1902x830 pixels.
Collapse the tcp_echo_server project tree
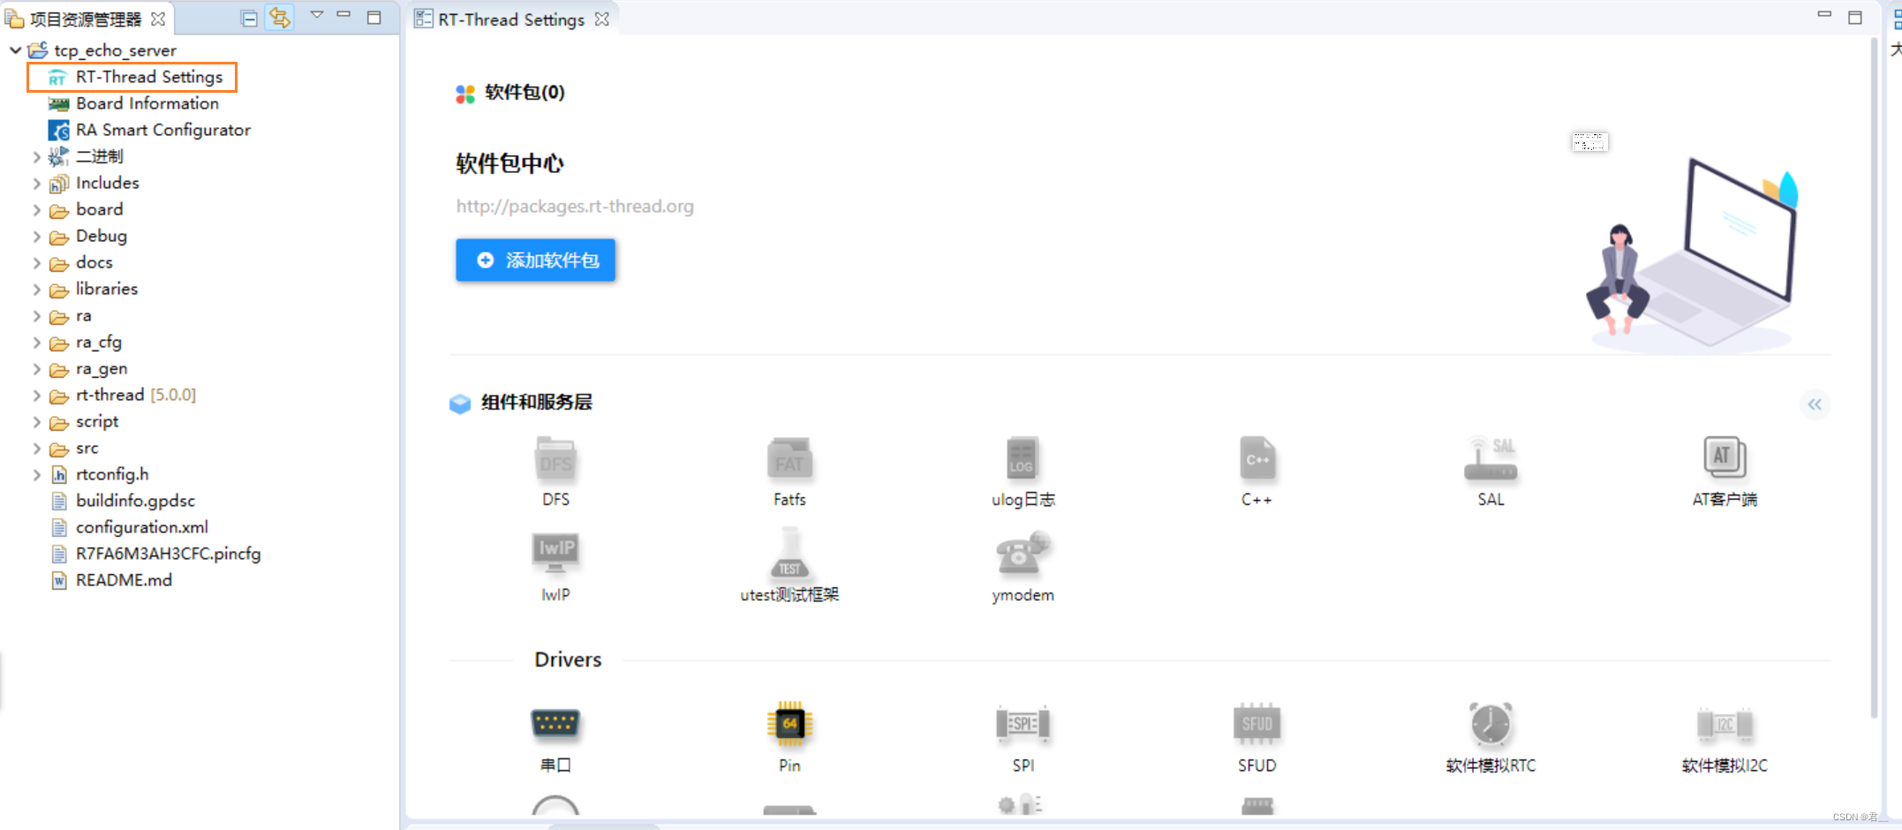click(14, 50)
